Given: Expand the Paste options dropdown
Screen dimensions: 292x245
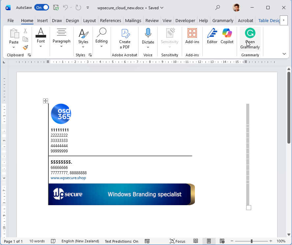Looking at the screenshot, I should pyautogui.click(x=14, y=47).
